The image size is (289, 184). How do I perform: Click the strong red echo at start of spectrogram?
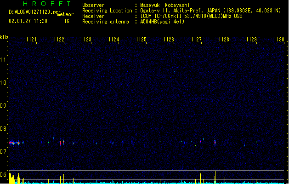[x=12, y=143]
